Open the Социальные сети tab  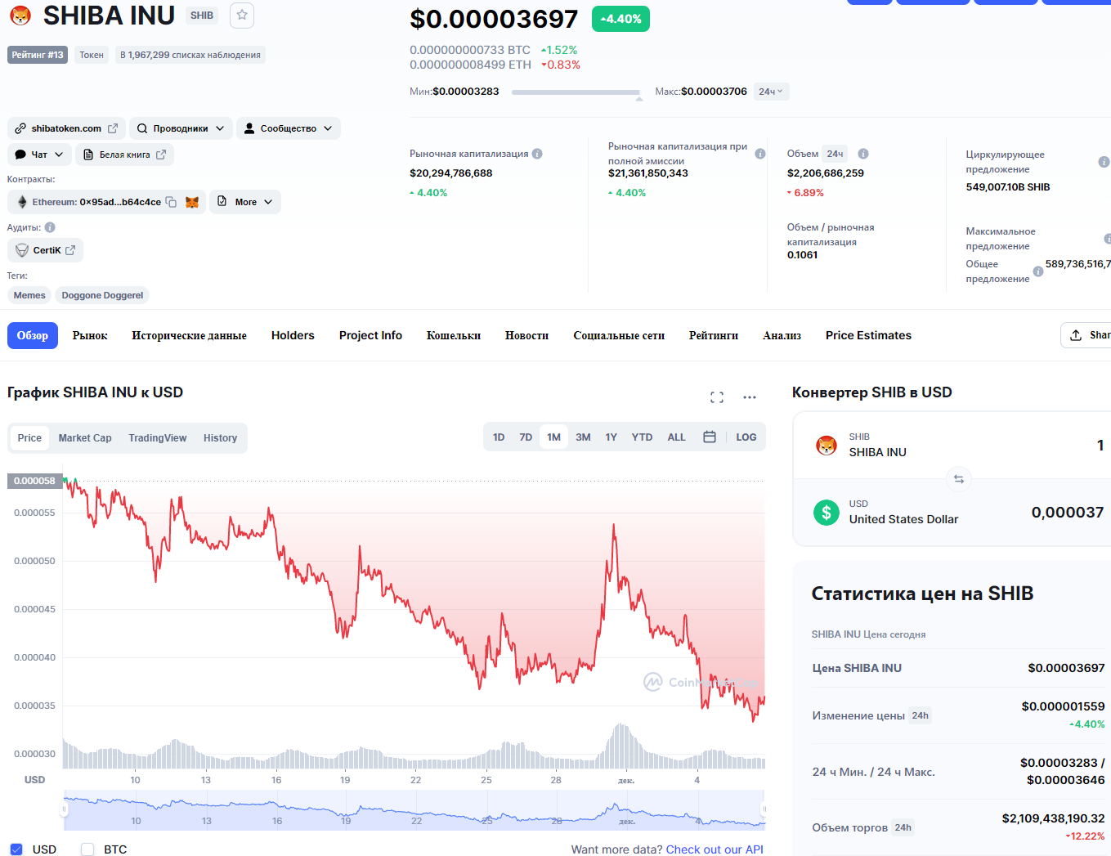(x=619, y=335)
